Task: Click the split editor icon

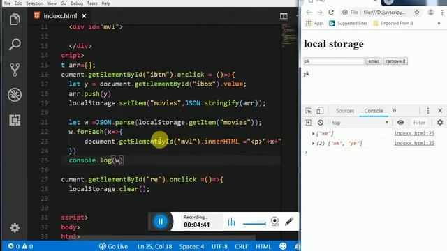Action: [284, 16]
